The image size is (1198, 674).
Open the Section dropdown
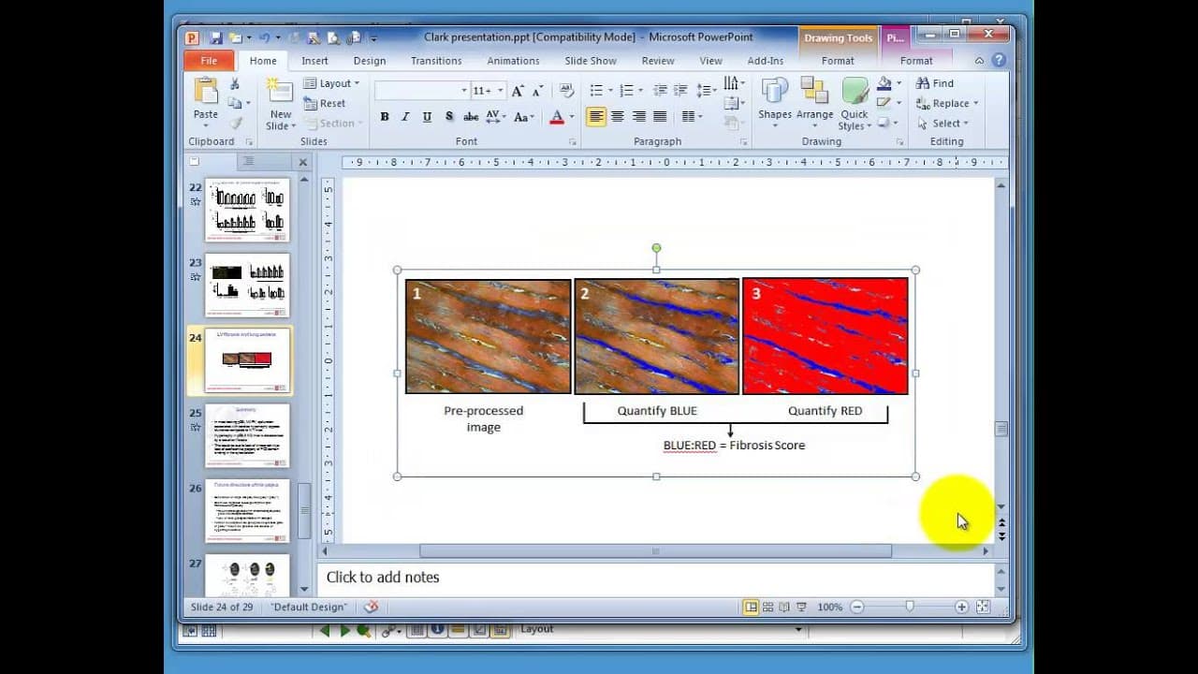pyautogui.click(x=335, y=124)
